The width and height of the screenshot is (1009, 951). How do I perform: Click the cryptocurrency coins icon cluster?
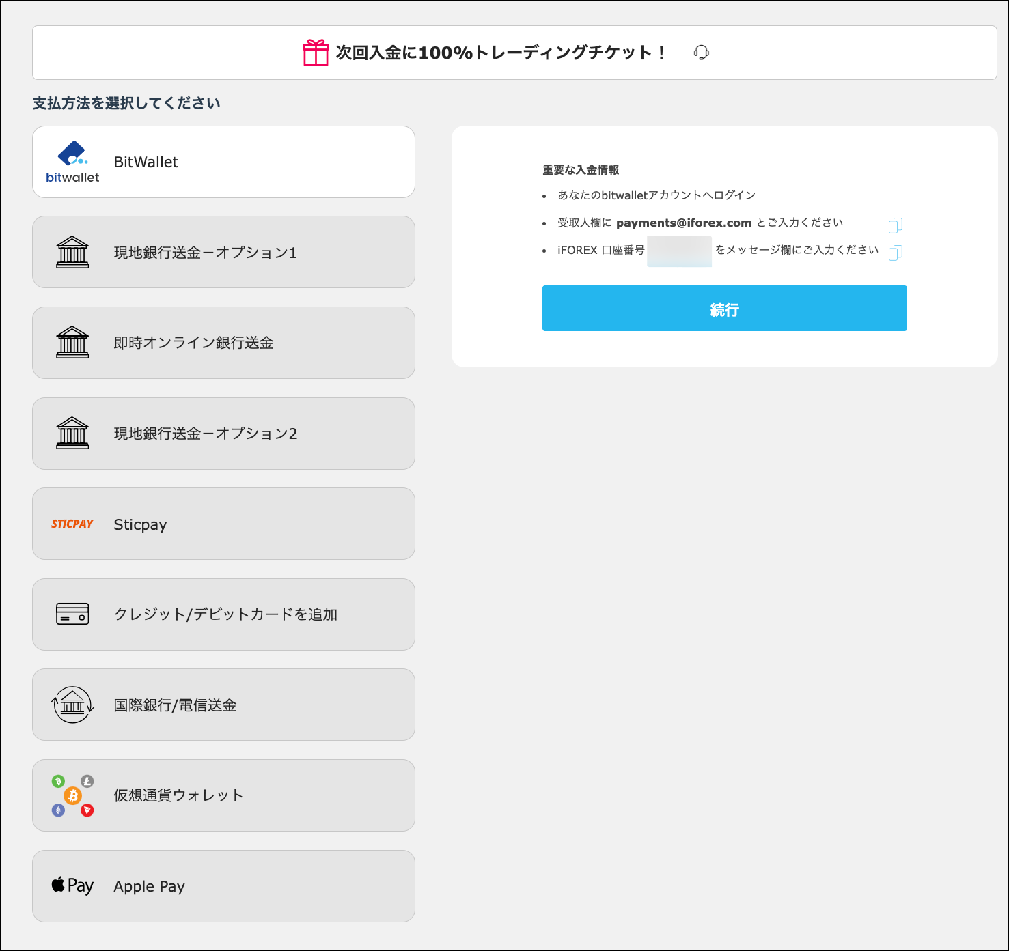72,795
